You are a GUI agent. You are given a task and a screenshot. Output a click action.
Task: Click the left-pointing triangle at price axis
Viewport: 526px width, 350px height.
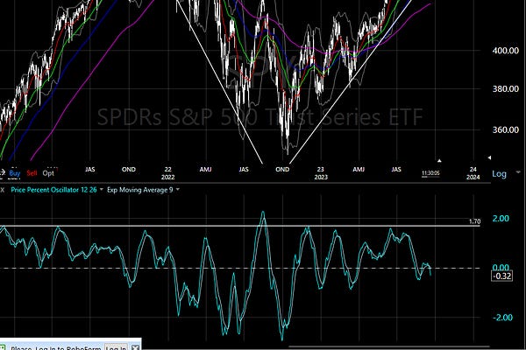489,157
